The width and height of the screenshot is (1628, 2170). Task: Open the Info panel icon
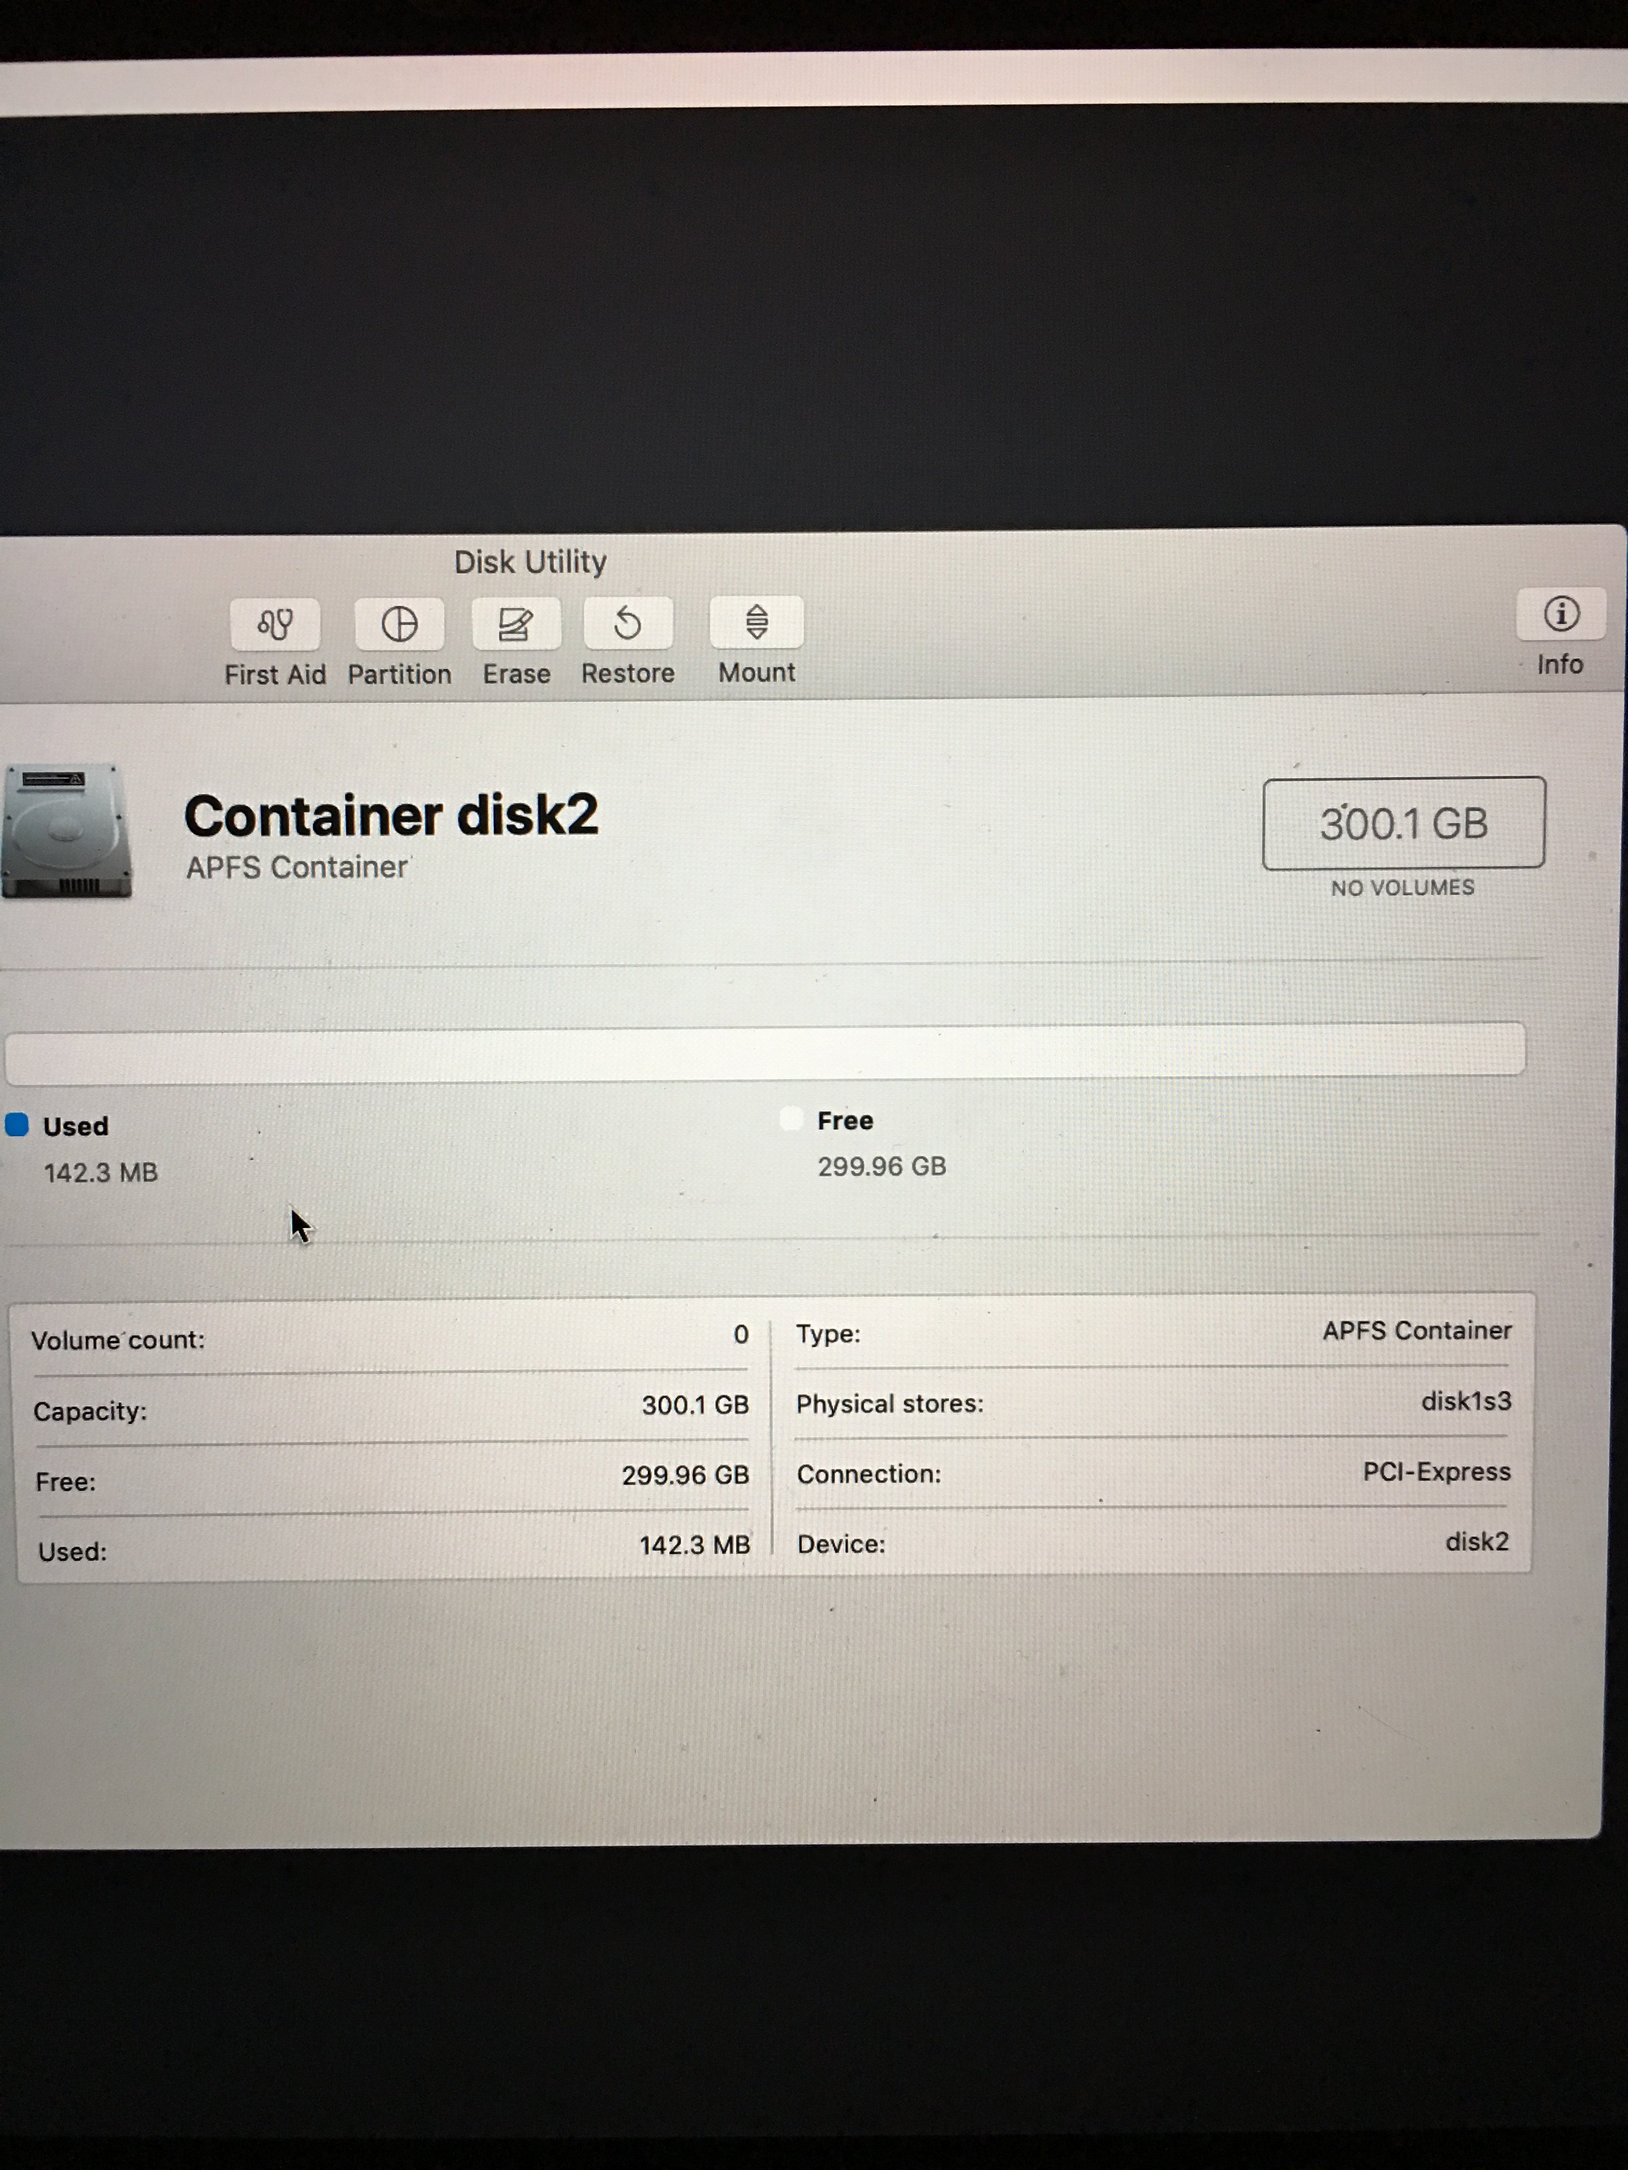click(x=1560, y=614)
